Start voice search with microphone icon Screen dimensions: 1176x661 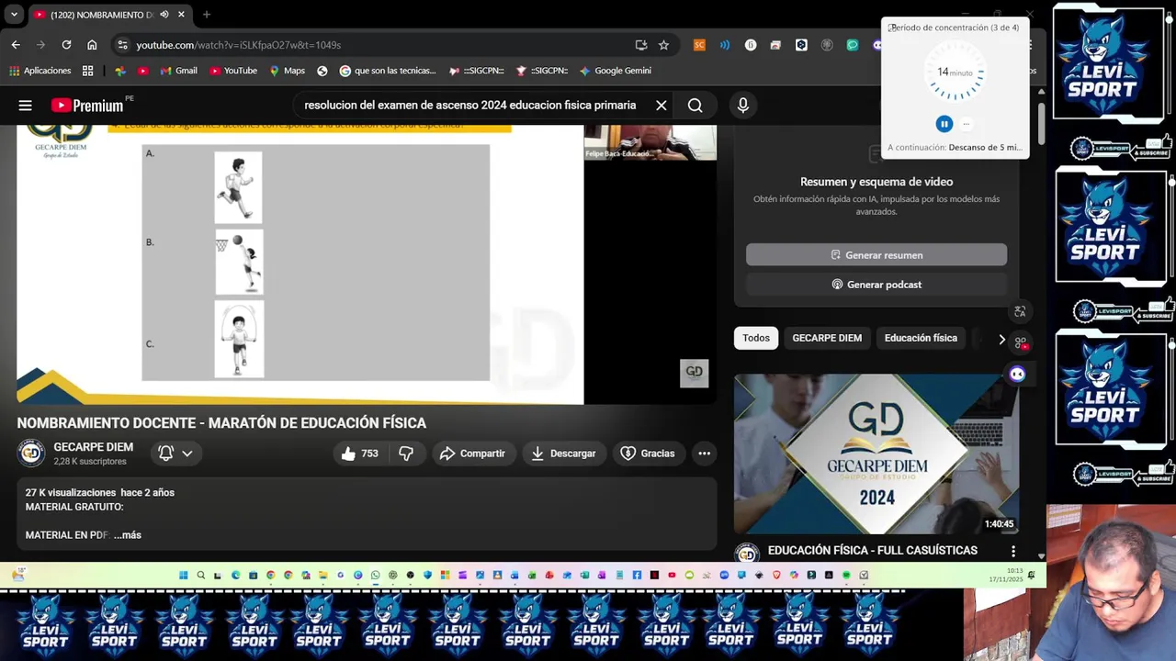[743, 106]
